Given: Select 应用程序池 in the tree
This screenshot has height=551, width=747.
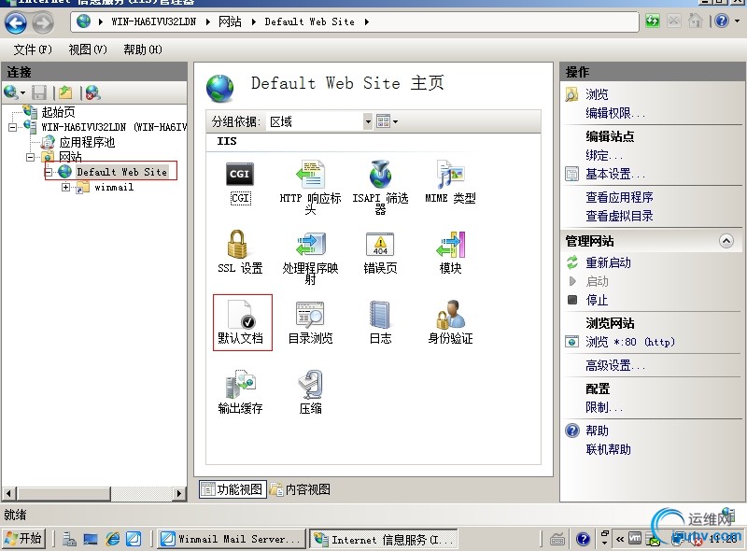Looking at the screenshot, I should [x=87, y=142].
